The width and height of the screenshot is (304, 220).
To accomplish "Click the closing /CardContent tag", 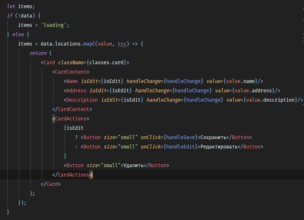I will click(72, 109).
